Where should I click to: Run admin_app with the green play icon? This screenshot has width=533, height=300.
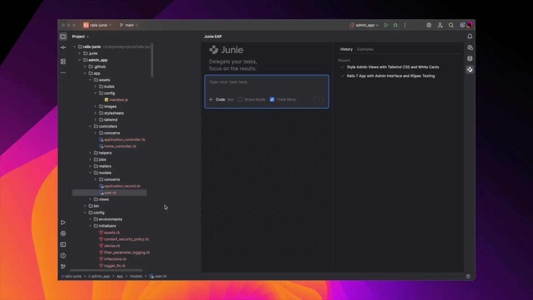[386, 25]
